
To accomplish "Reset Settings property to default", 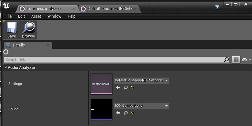I will tap(132, 87).
